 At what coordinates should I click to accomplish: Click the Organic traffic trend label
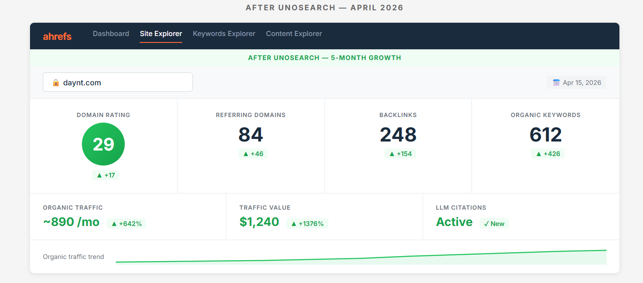(73, 257)
